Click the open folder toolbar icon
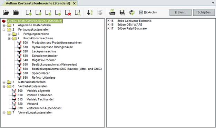The image size is (216, 128). point(6,12)
